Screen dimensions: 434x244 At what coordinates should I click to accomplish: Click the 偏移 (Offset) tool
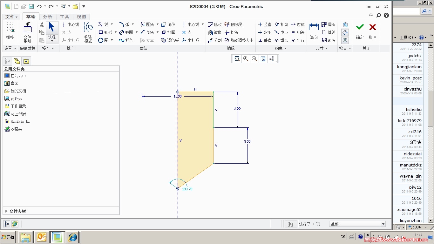coord(168,24)
